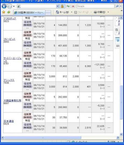Screen dimensions: 124x145
Task: Click the 65,460 price cell
Action: 63,66
